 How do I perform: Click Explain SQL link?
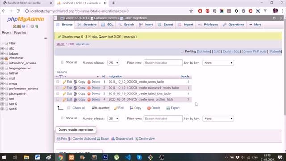pos(231,51)
